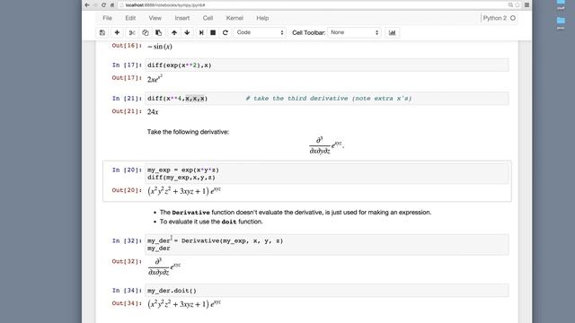
Task: Bookmark page with star icon
Action: (x=517, y=5)
